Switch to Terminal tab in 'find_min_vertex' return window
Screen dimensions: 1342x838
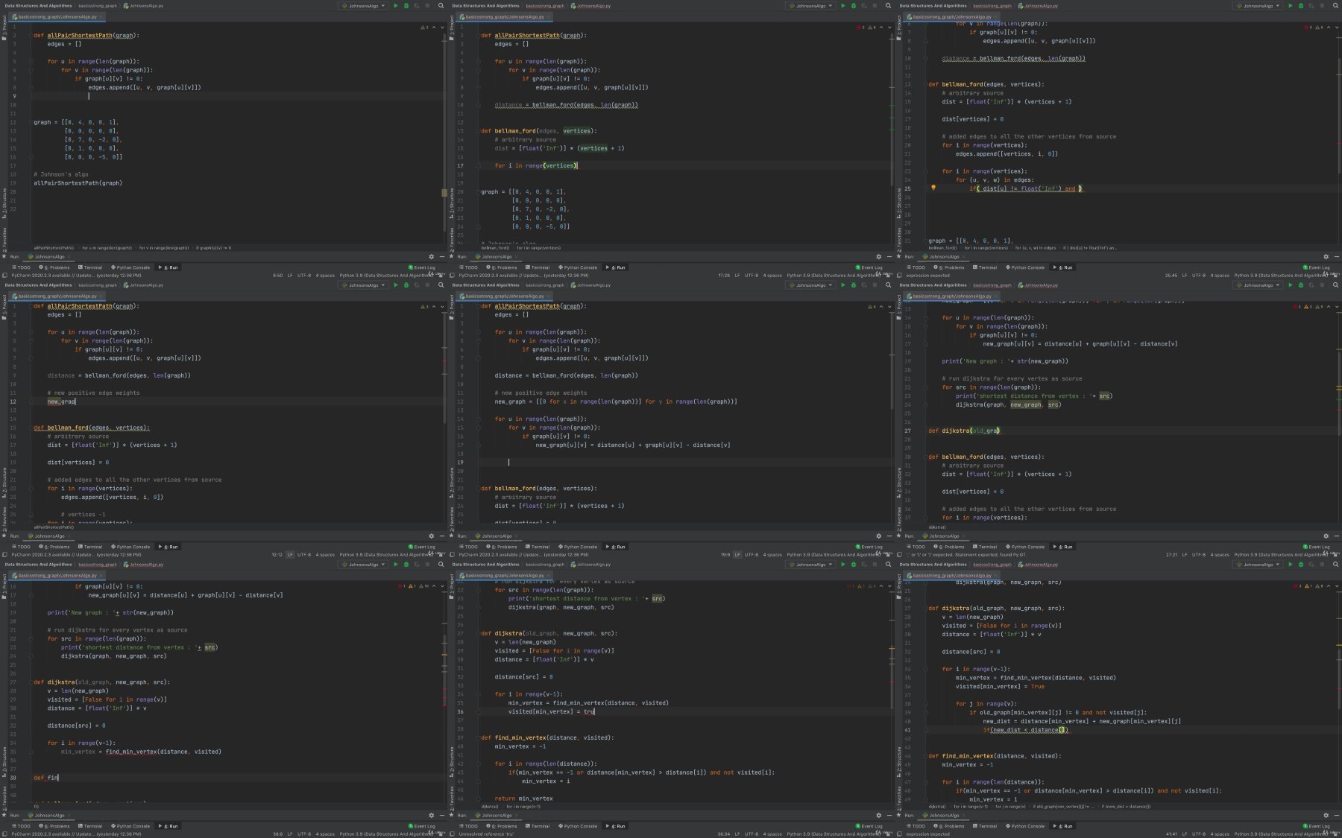tap(538, 826)
